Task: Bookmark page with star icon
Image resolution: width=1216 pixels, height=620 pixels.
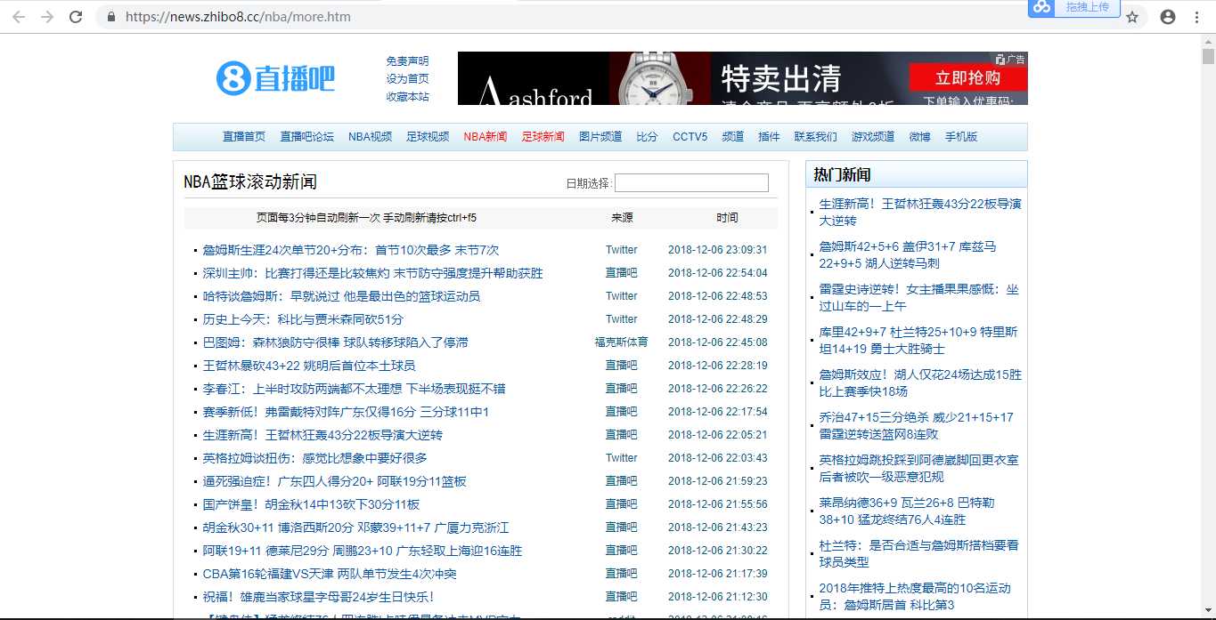Action: click(1132, 17)
